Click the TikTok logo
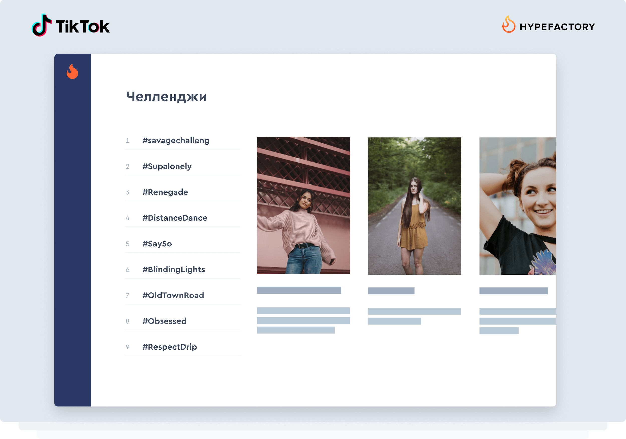The width and height of the screenshot is (626, 439). (x=71, y=25)
